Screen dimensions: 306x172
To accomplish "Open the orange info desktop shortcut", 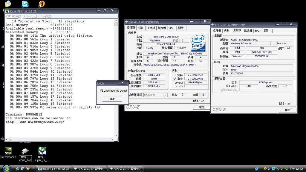I will coord(42,4).
